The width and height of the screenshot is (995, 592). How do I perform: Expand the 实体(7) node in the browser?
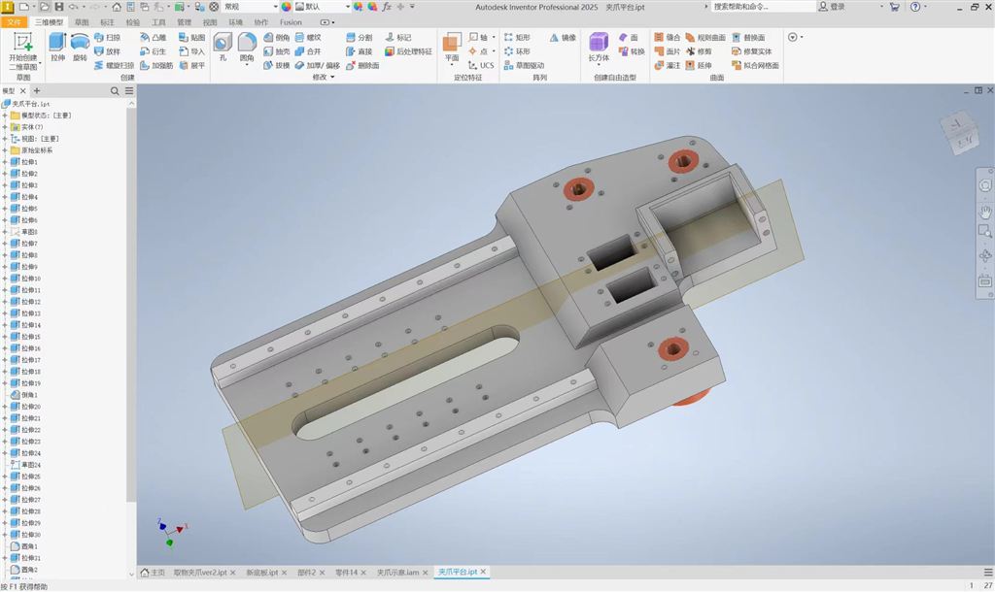5,127
